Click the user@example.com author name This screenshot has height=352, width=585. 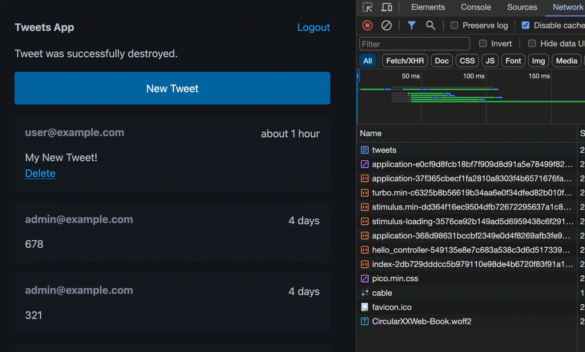(x=75, y=132)
